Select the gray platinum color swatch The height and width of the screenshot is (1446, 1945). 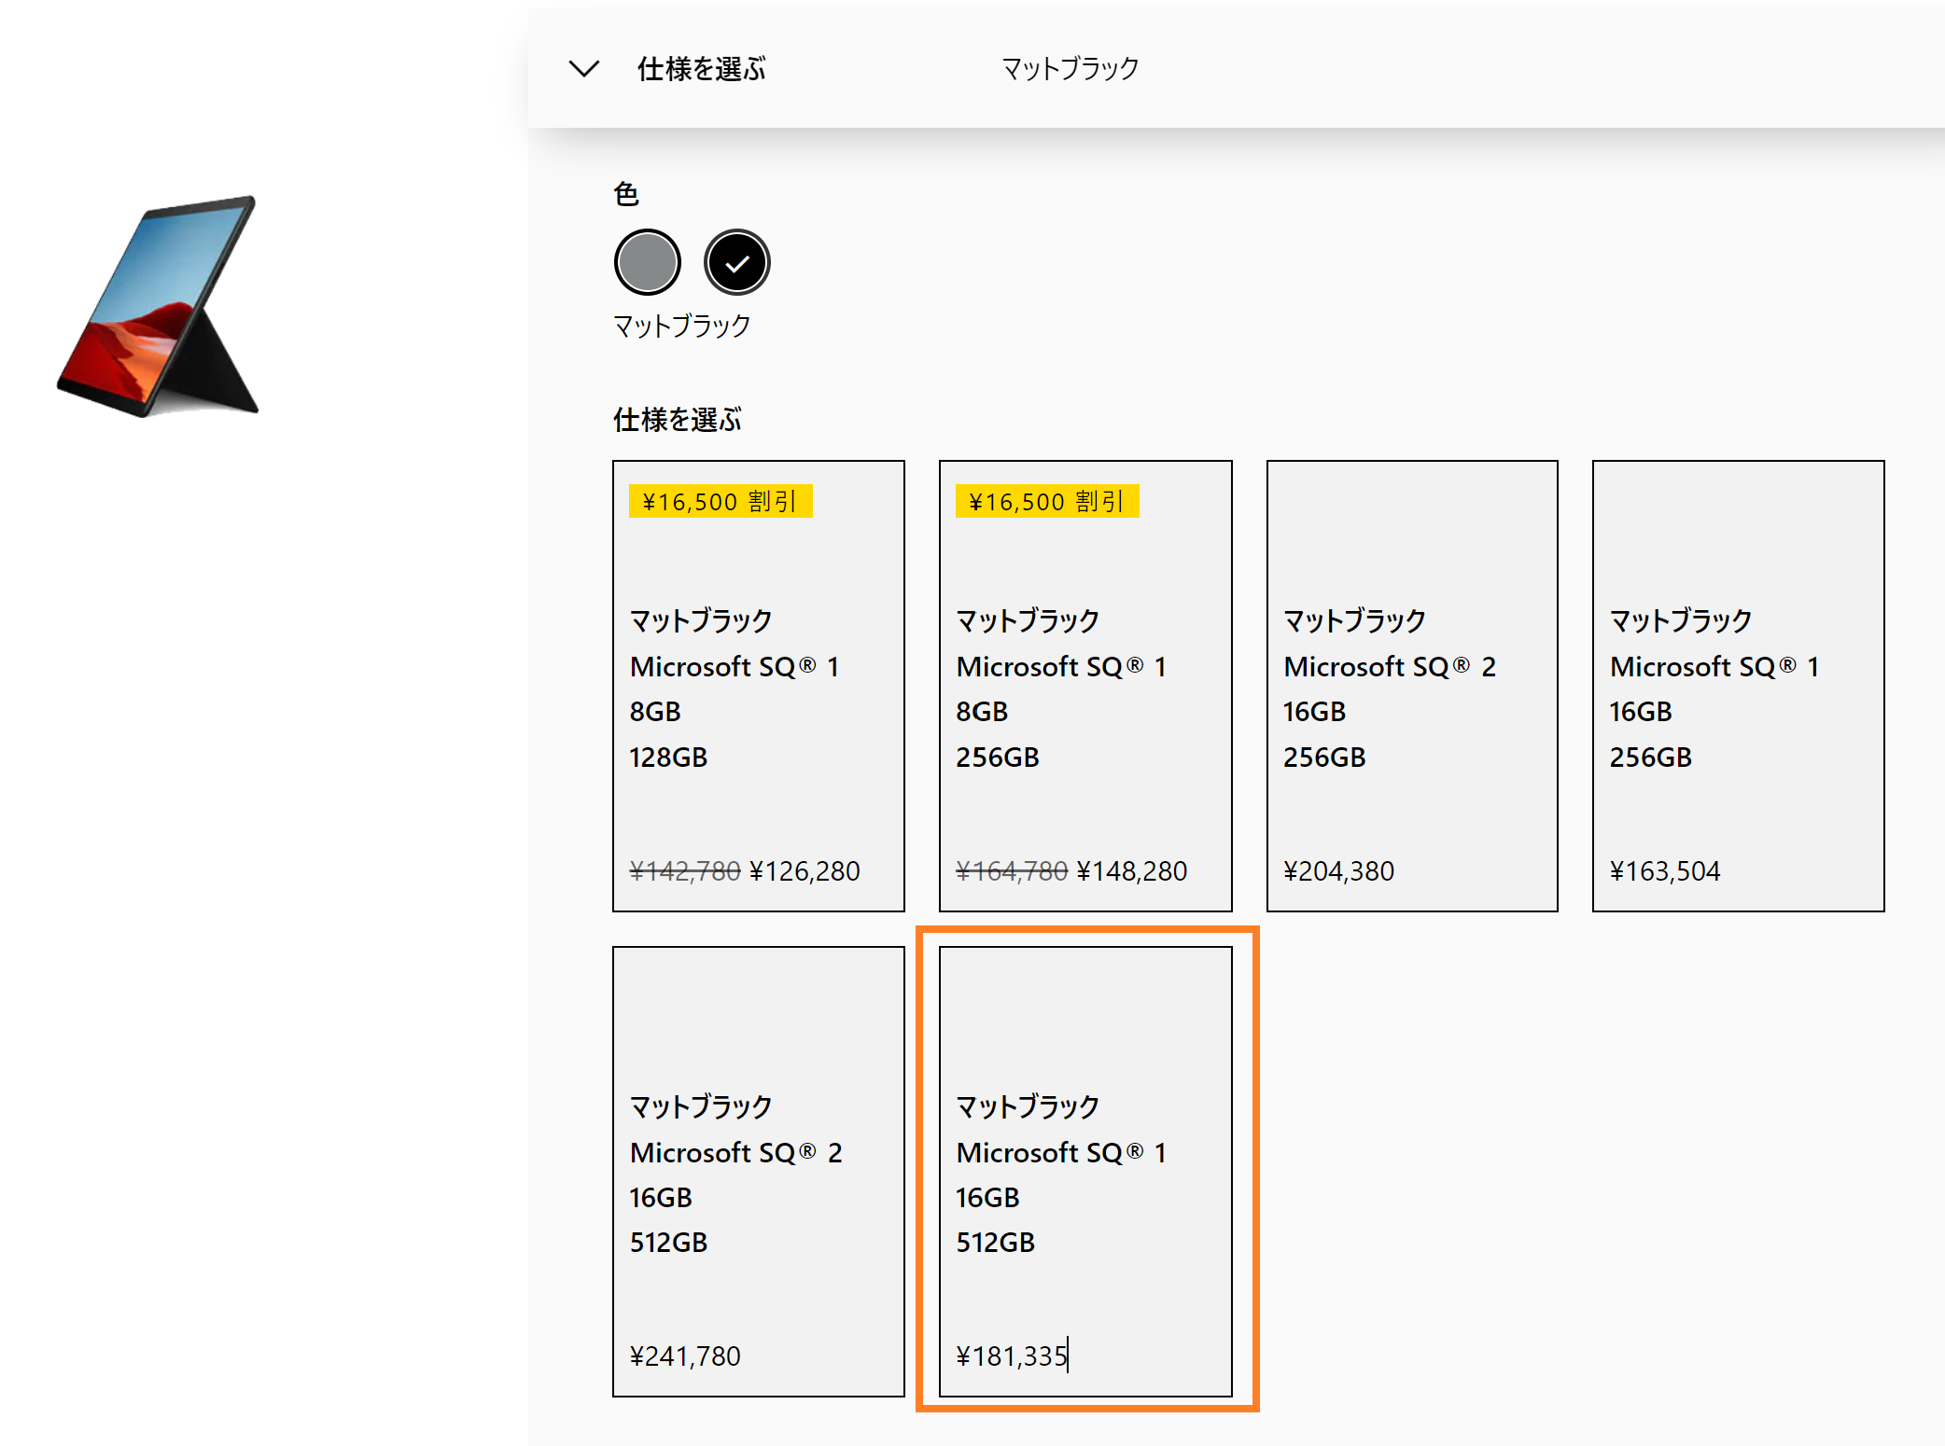tap(647, 262)
